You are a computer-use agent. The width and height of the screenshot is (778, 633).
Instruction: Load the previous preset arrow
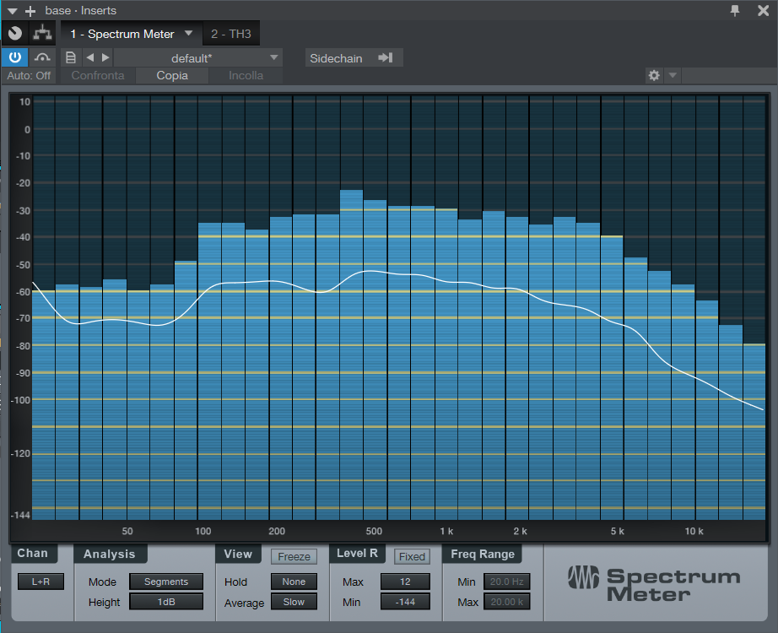(90, 57)
